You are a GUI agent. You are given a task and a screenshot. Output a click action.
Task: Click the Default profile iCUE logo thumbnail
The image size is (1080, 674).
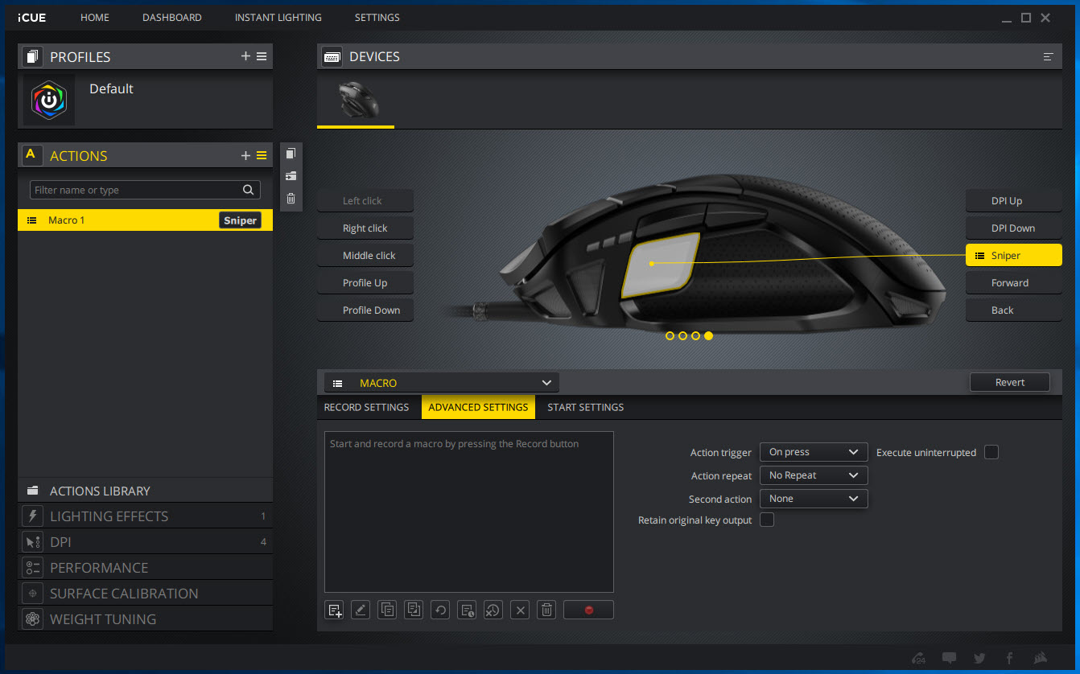(x=49, y=100)
